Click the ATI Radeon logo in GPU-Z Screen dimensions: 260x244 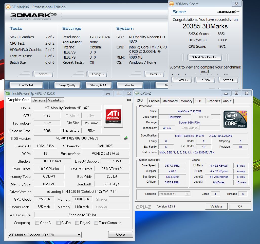(x=113, y=116)
